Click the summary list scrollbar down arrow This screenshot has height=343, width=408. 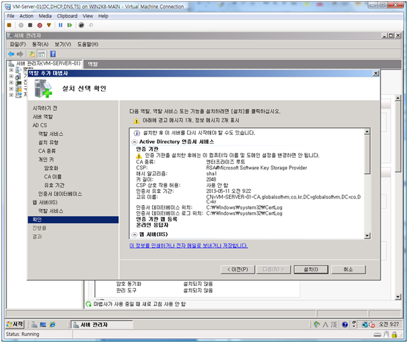(x=367, y=235)
